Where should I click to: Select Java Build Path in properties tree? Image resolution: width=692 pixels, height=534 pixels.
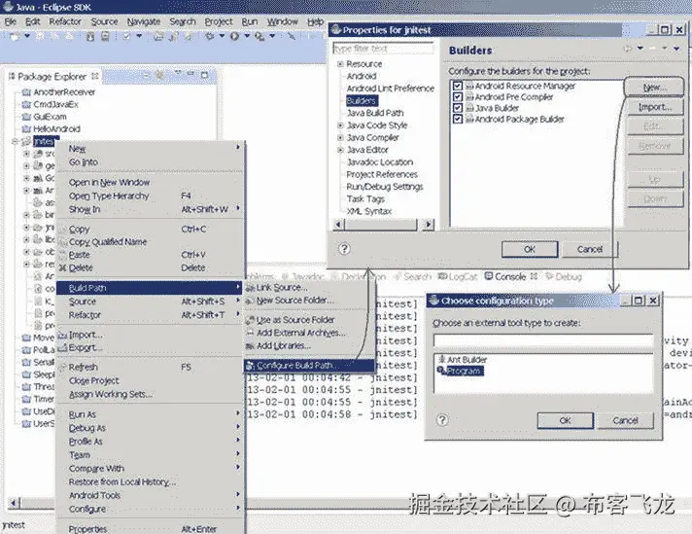[375, 113]
